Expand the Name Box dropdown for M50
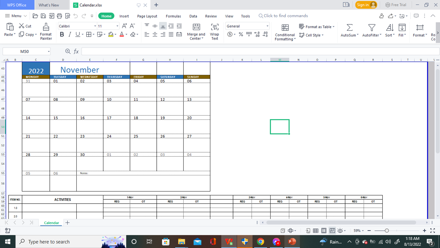Image resolution: width=440 pixels, height=248 pixels. pyautogui.click(x=49, y=52)
